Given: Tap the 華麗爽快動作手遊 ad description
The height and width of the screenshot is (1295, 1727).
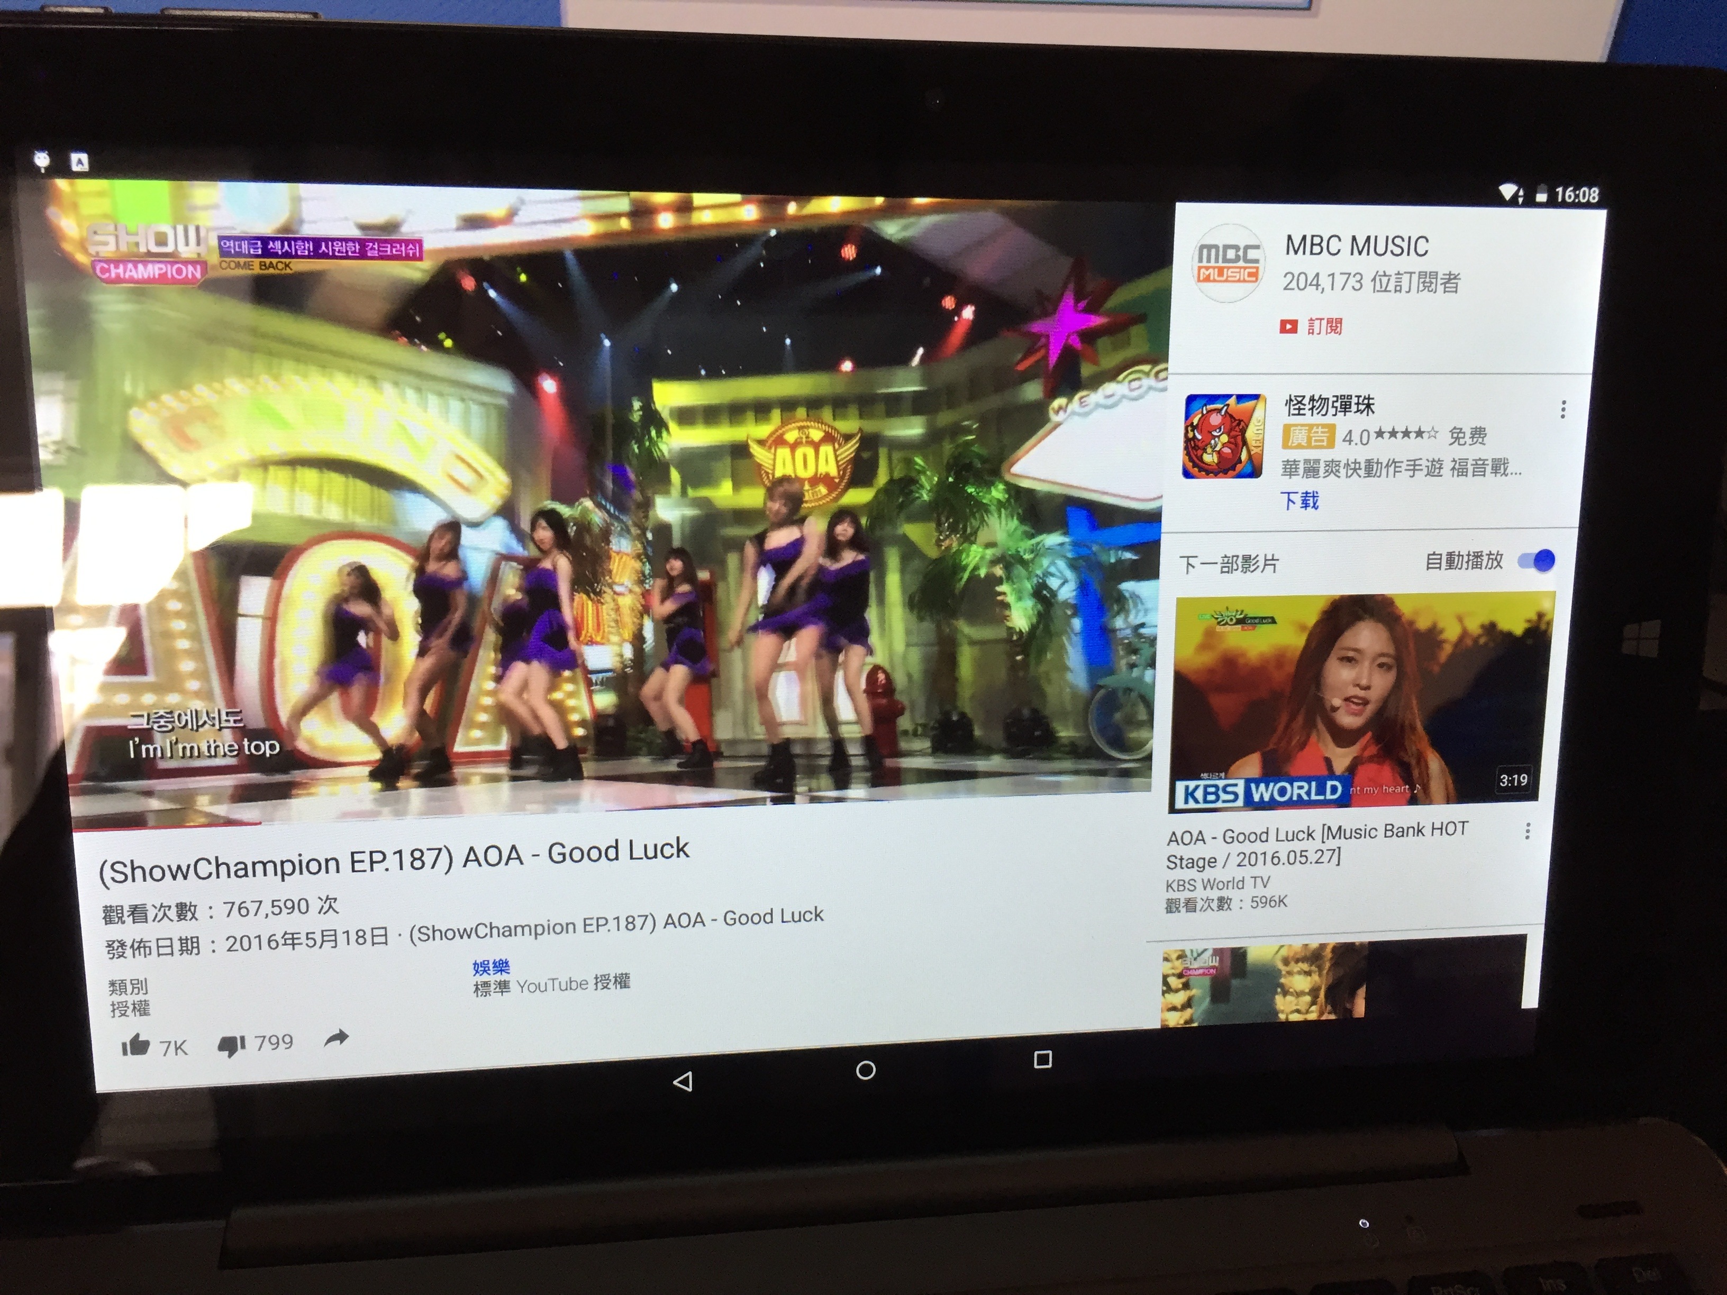Looking at the screenshot, I should 1401,468.
